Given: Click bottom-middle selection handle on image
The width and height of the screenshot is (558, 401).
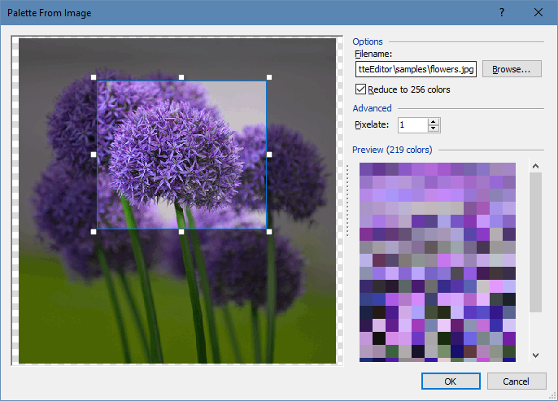Looking at the screenshot, I should pyautogui.click(x=181, y=232).
